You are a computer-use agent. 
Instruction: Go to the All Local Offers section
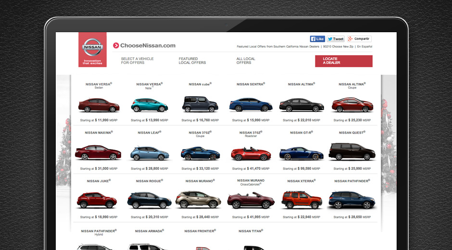click(x=246, y=61)
